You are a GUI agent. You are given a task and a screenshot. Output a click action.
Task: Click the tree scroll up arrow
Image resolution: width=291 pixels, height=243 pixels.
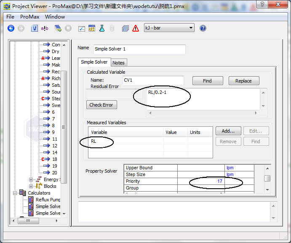click(x=64, y=45)
